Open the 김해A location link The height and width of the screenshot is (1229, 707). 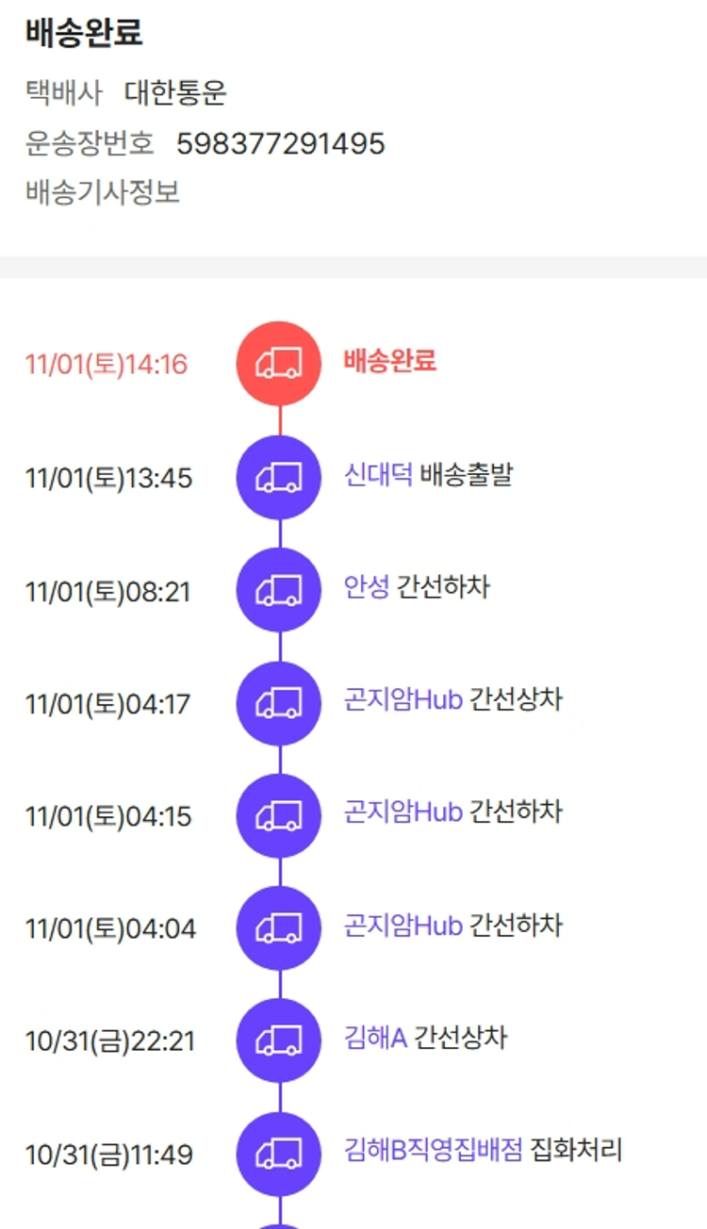point(375,1039)
